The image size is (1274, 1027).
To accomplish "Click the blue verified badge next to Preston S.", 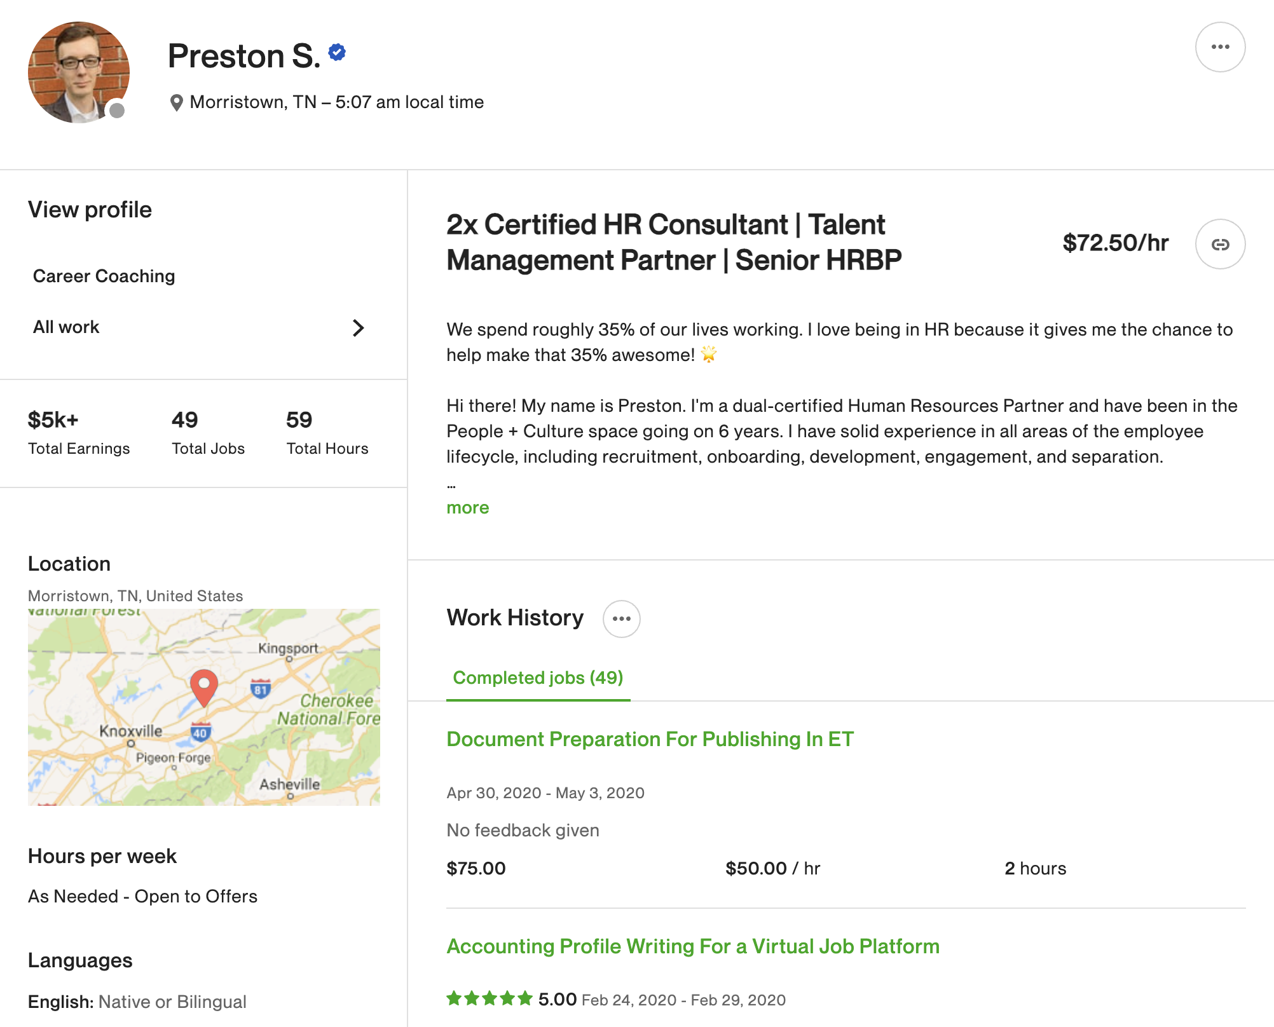I will (x=338, y=53).
